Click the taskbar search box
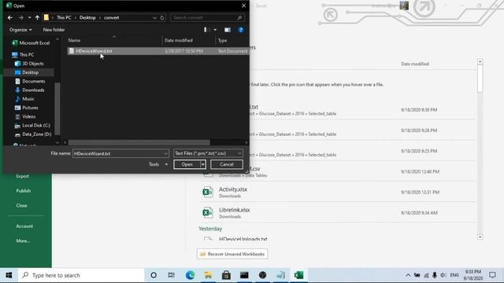The image size is (504, 283). pyautogui.click(x=81, y=275)
